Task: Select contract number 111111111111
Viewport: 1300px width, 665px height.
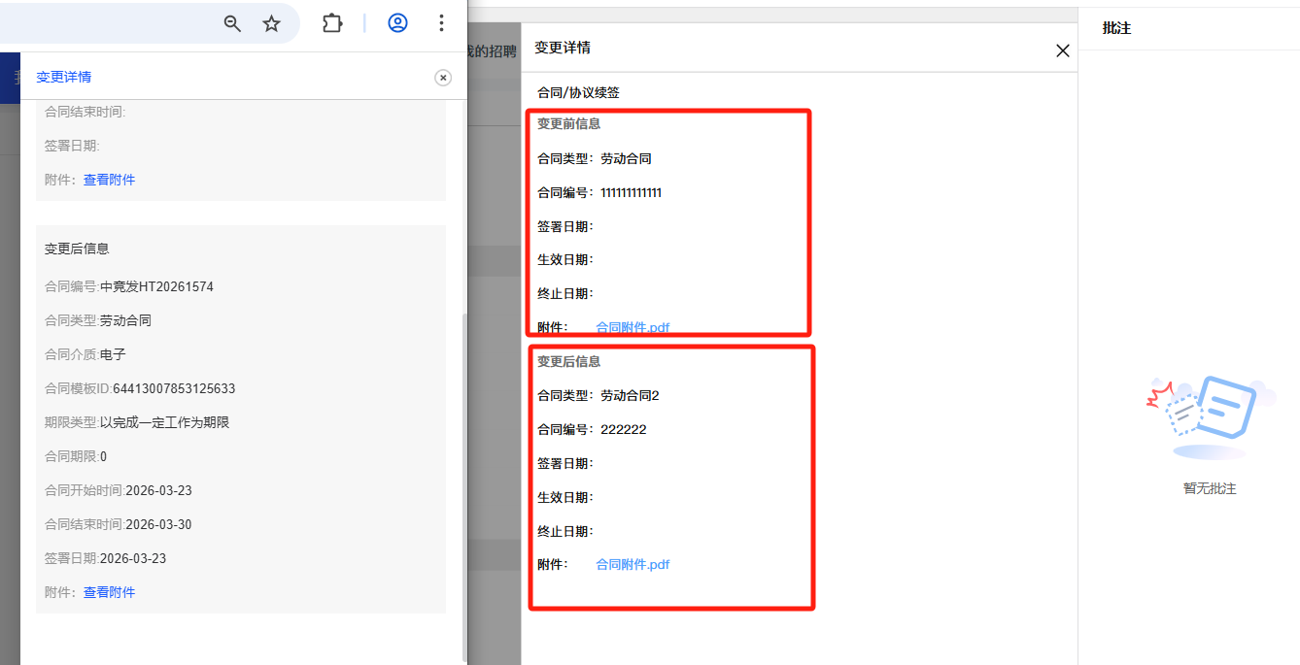Action: click(631, 192)
